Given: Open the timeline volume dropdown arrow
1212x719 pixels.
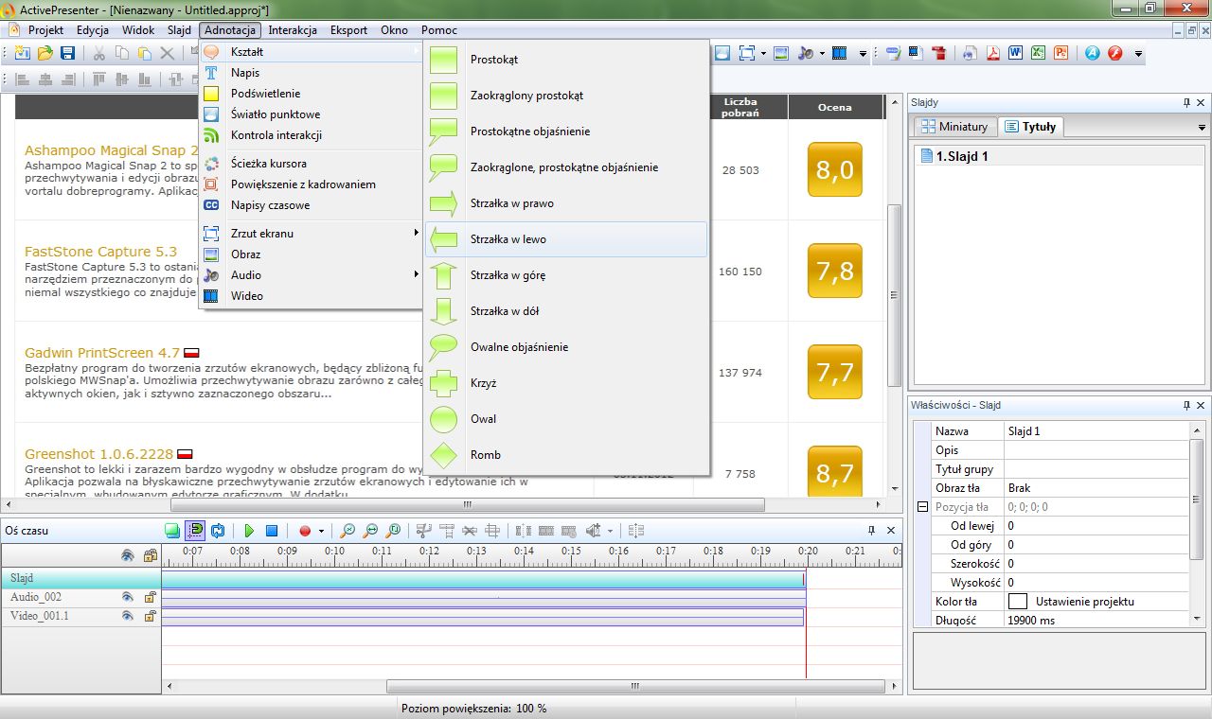Looking at the screenshot, I should coord(610,531).
